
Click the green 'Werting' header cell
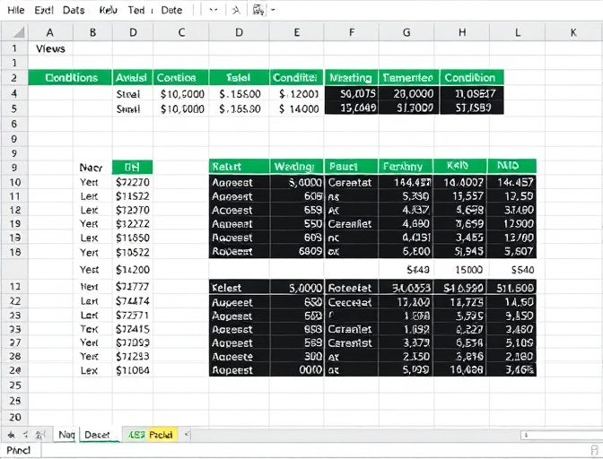(296, 167)
